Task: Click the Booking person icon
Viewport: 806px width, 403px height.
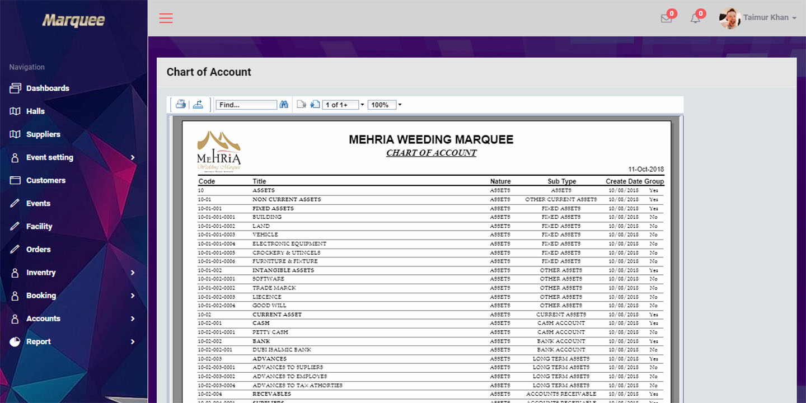Action: point(15,296)
